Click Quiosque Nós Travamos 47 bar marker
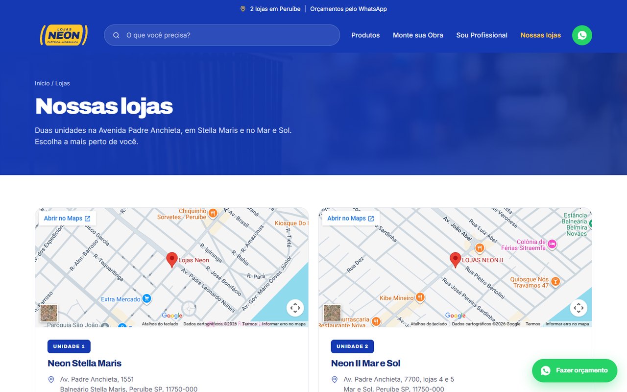 click(x=555, y=281)
